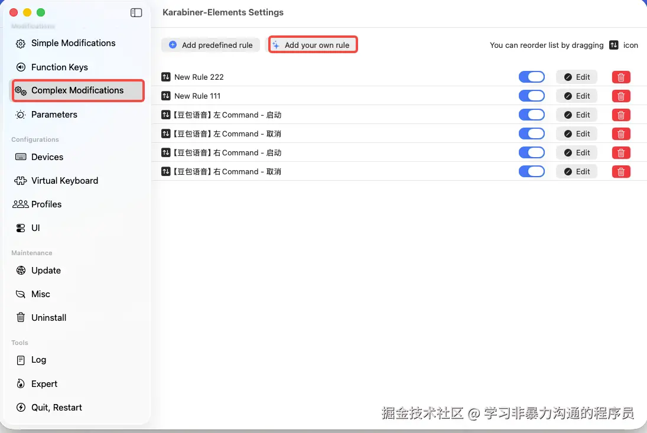This screenshot has width=647, height=433.
Task: Go to Parameters settings
Action: coord(77,114)
